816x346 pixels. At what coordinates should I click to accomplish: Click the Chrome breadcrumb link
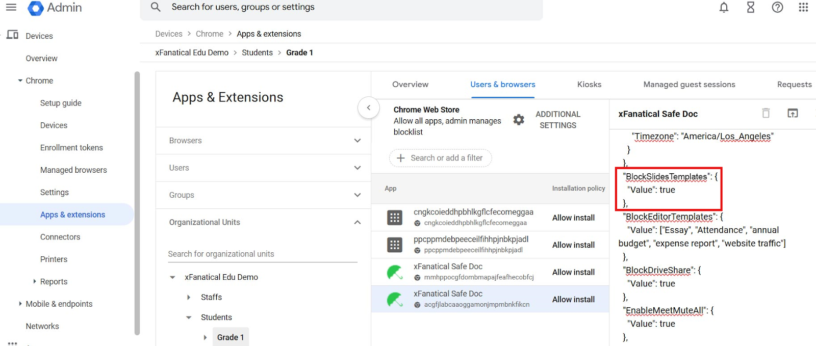pyautogui.click(x=210, y=34)
